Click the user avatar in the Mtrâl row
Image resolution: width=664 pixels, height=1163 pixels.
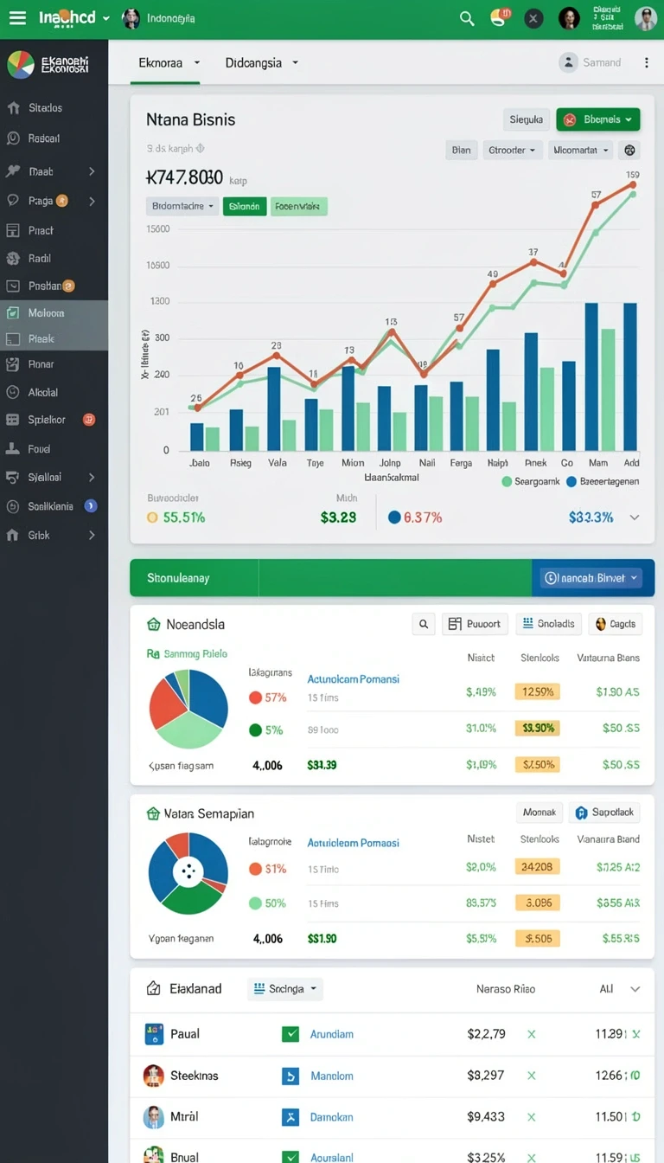153,1117
